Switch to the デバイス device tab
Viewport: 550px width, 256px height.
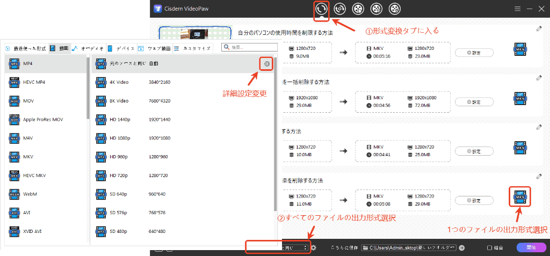point(121,48)
